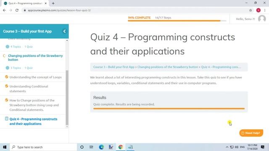Open the last taskbar application icon
269x151 pixels.
click(130, 147)
